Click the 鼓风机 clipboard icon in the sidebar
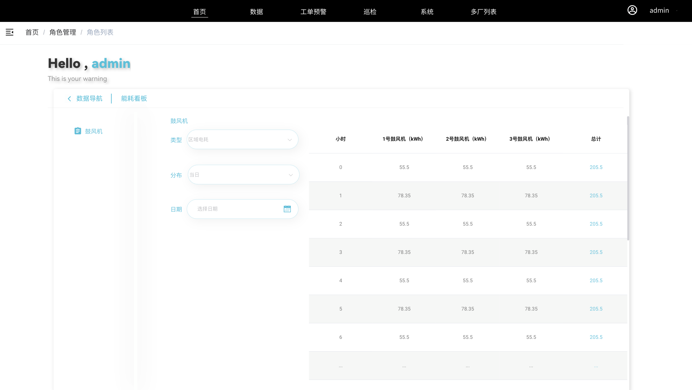The image size is (692, 390). coord(78,131)
